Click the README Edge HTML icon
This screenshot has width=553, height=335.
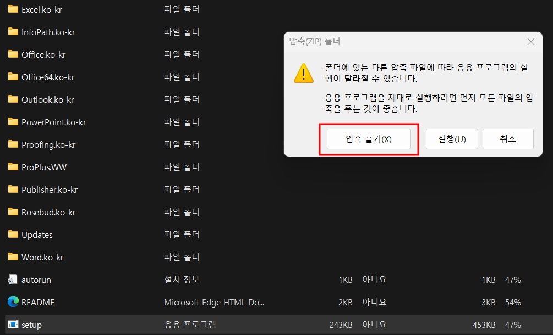point(13,302)
